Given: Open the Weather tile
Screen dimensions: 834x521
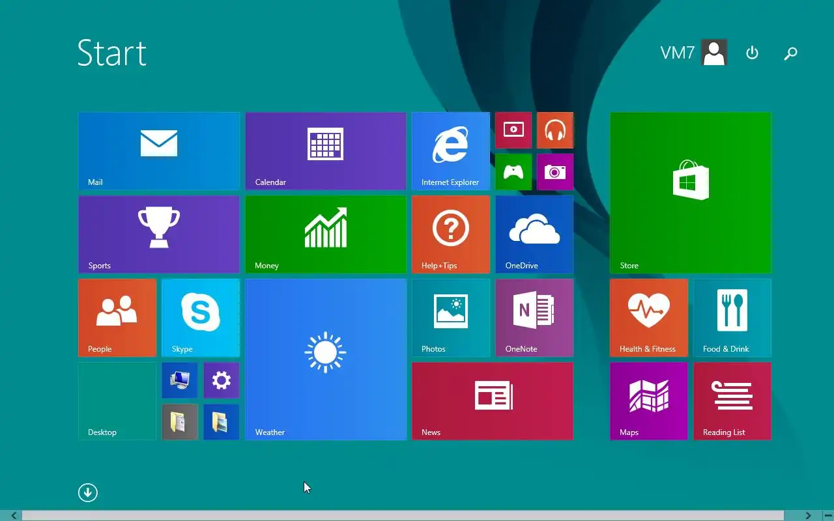Looking at the screenshot, I should coord(326,359).
